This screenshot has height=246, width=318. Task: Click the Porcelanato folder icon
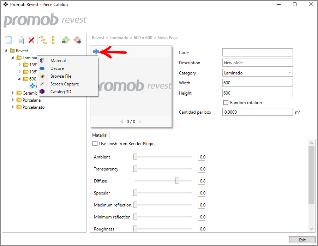pos(19,107)
